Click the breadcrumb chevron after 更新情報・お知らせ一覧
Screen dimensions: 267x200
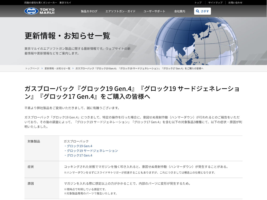click(73, 69)
